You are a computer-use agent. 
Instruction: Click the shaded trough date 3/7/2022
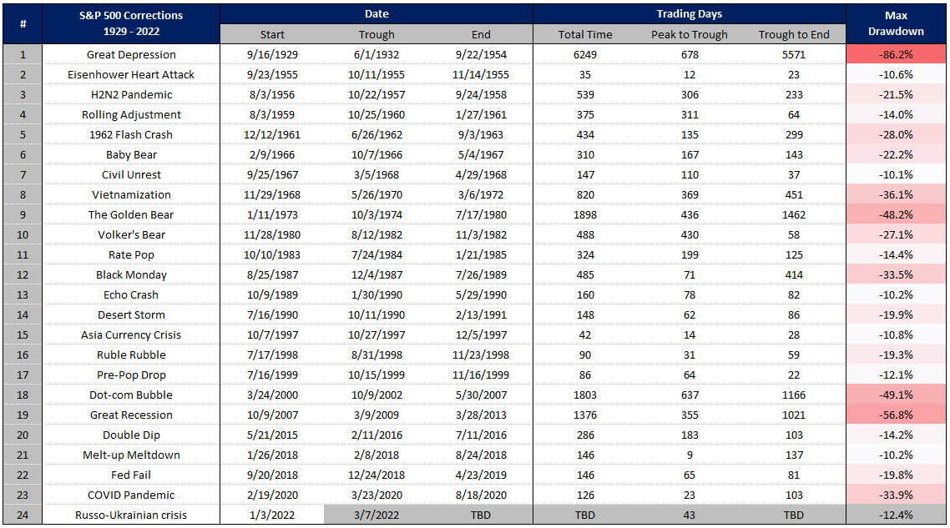click(x=376, y=515)
